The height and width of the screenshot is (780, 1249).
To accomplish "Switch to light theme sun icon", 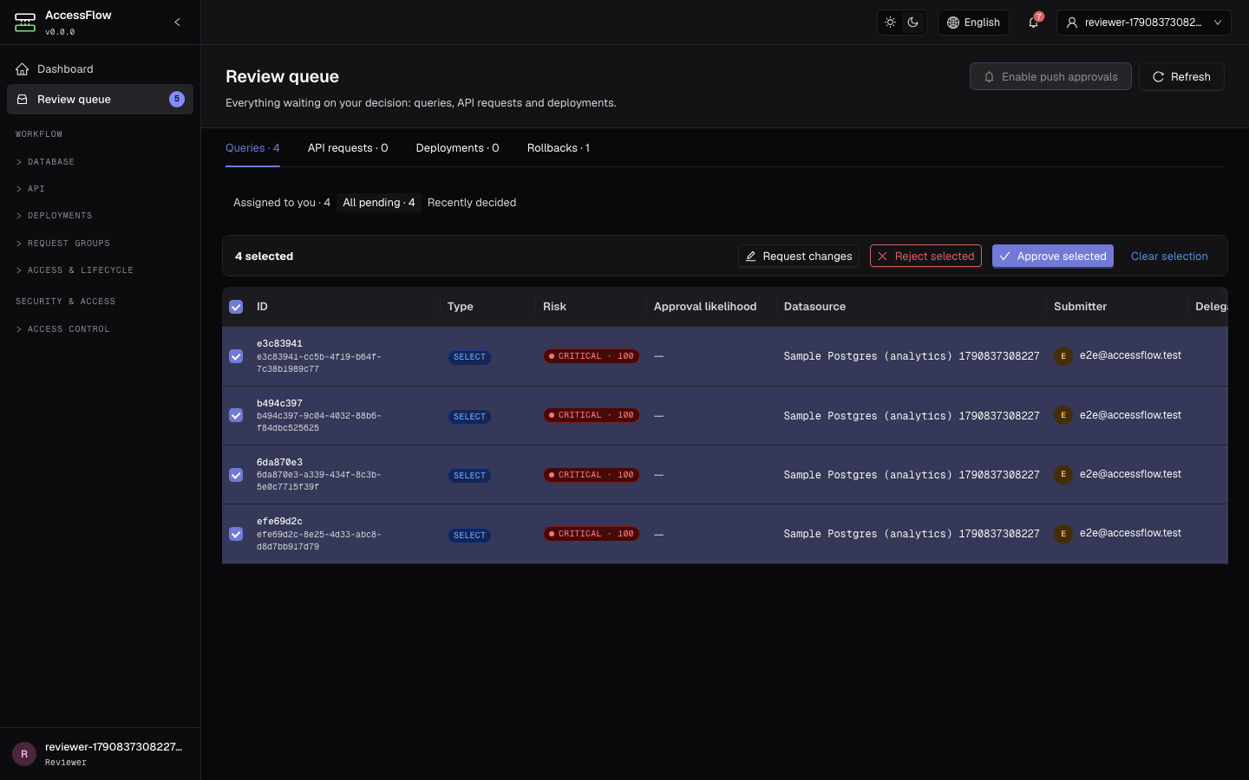I will 890,23.
